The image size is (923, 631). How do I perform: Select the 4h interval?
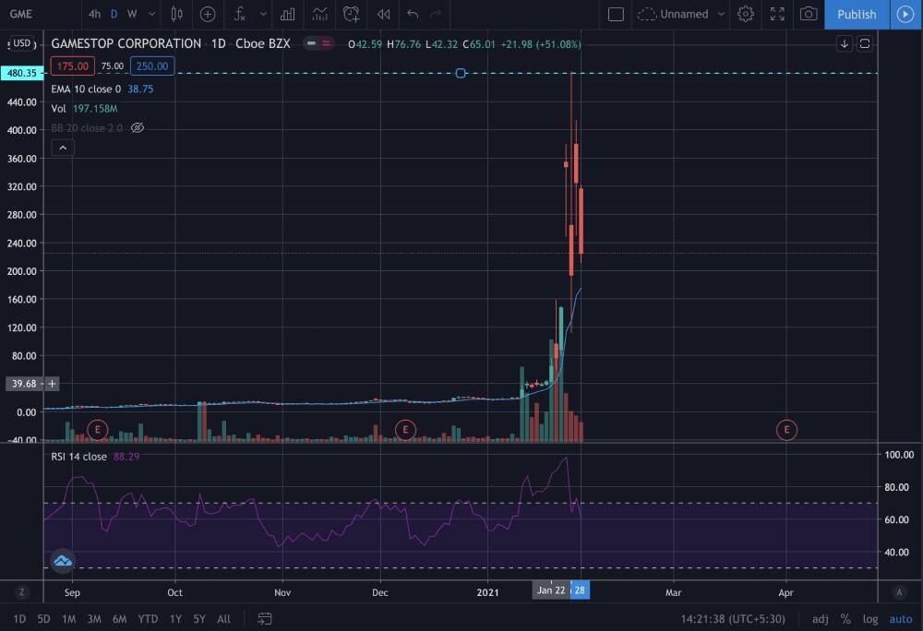click(94, 14)
